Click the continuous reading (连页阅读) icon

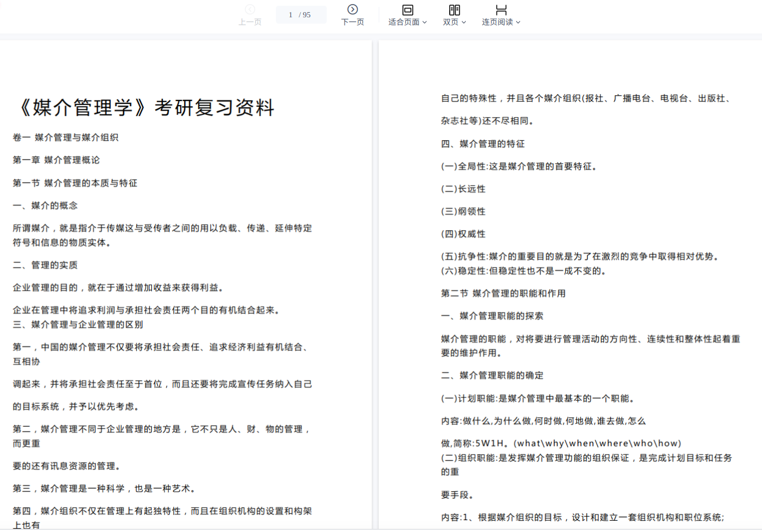point(501,9)
